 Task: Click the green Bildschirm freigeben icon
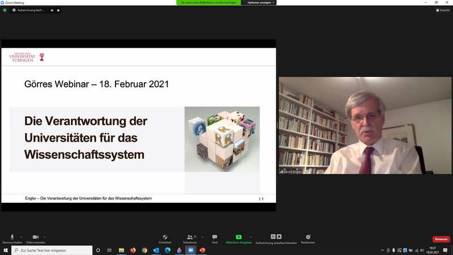238,237
